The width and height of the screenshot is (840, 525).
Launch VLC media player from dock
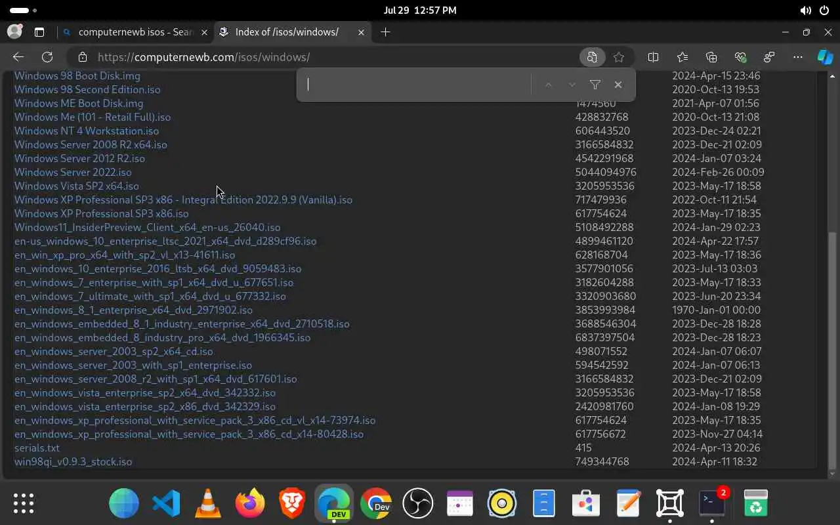tap(208, 503)
